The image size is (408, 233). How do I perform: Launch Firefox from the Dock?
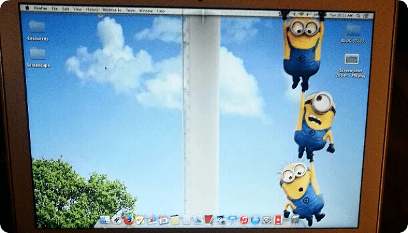click(128, 220)
